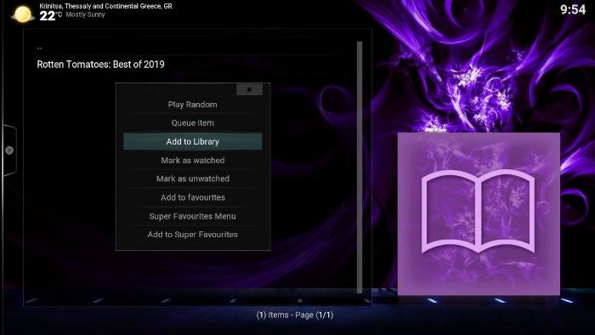The image size is (595, 335).
Task: Click the 9:54 clock display
Action: 573,9
